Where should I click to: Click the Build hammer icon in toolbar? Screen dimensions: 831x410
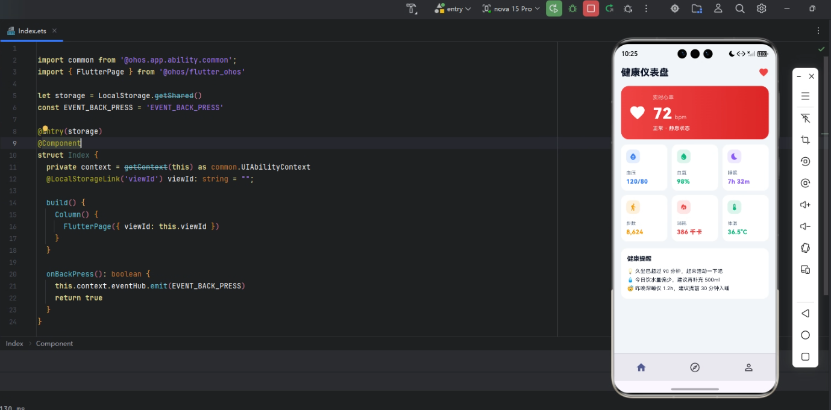coord(412,8)
